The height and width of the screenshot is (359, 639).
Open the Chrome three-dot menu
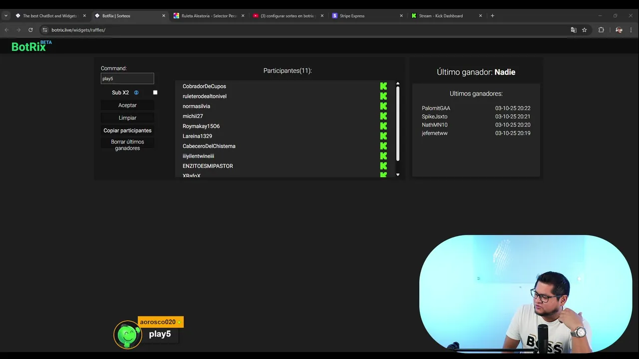pos(632,30)
